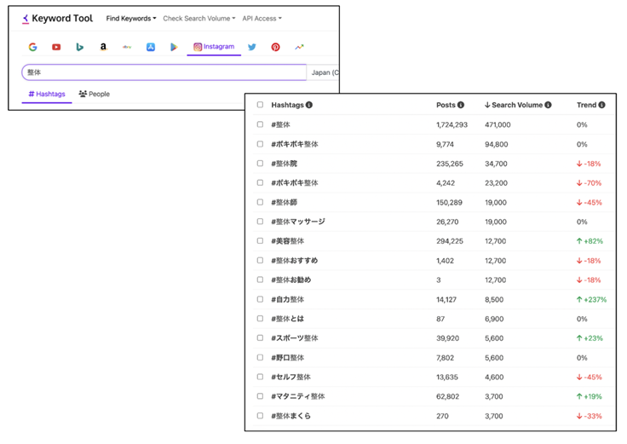Check the #整体まくら row checkbox

tap(261, 416)
